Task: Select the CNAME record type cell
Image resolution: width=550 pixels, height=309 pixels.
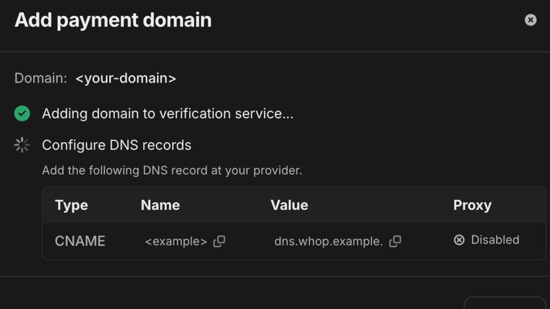Action: 80,241
